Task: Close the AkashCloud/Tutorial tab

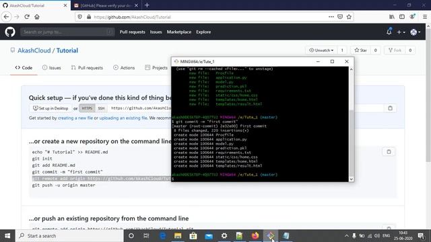Action: tap(65, 5)
